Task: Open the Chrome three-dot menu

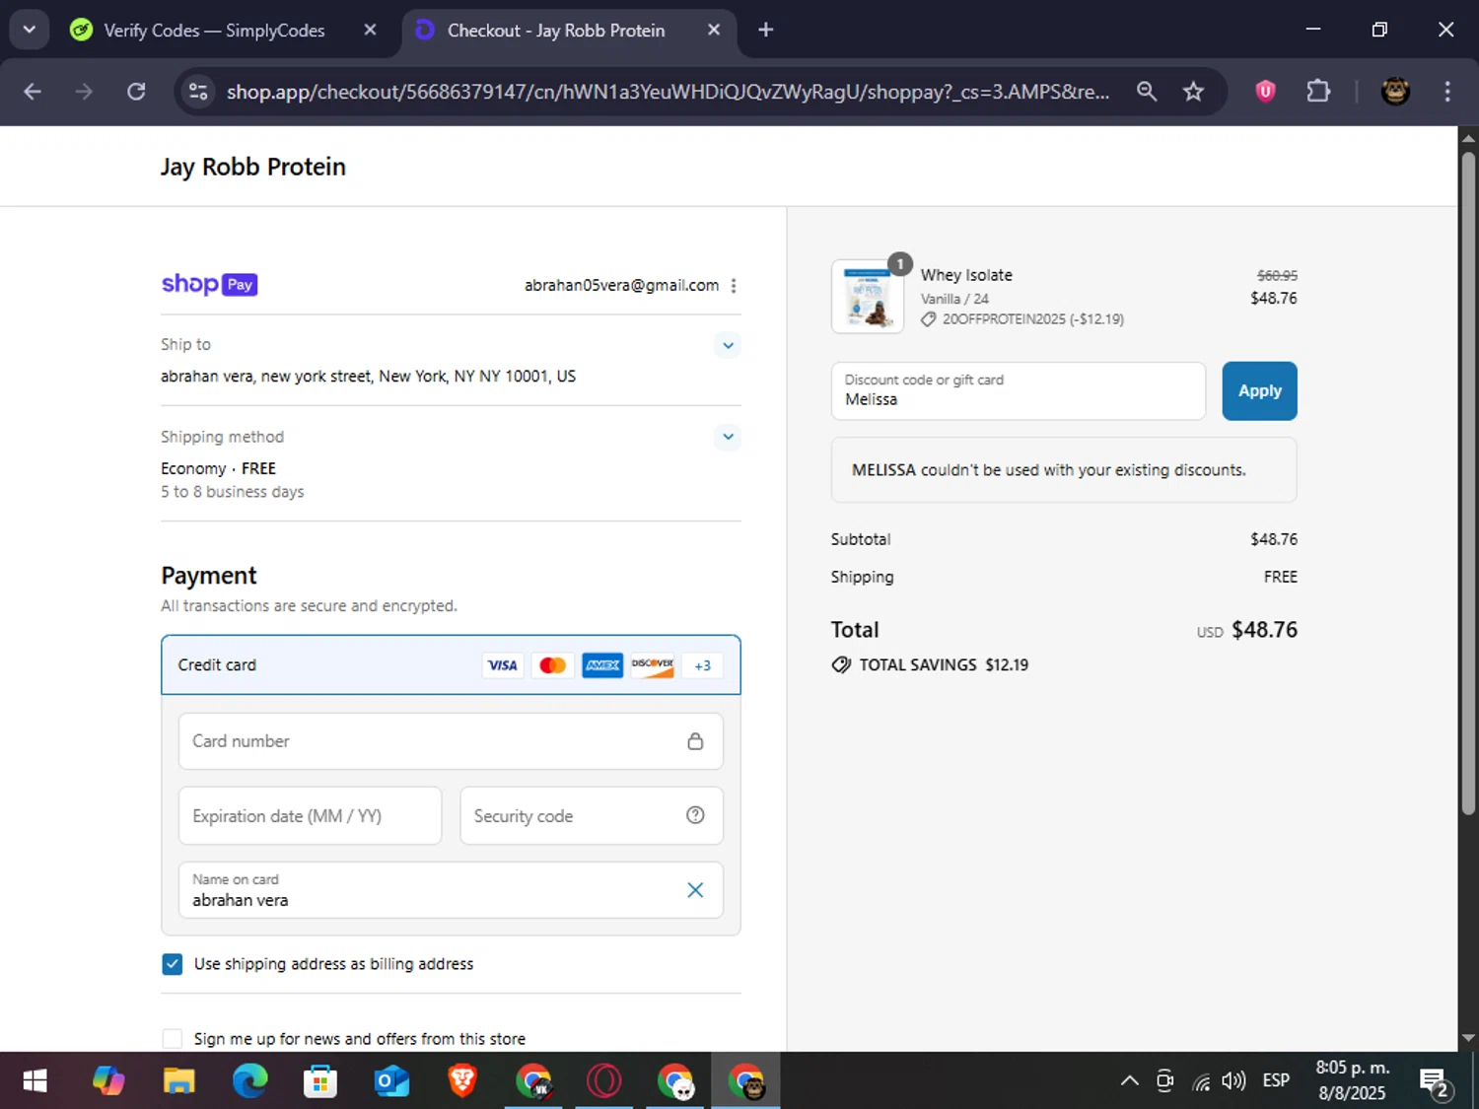Action: click(x=1447, y=92)
